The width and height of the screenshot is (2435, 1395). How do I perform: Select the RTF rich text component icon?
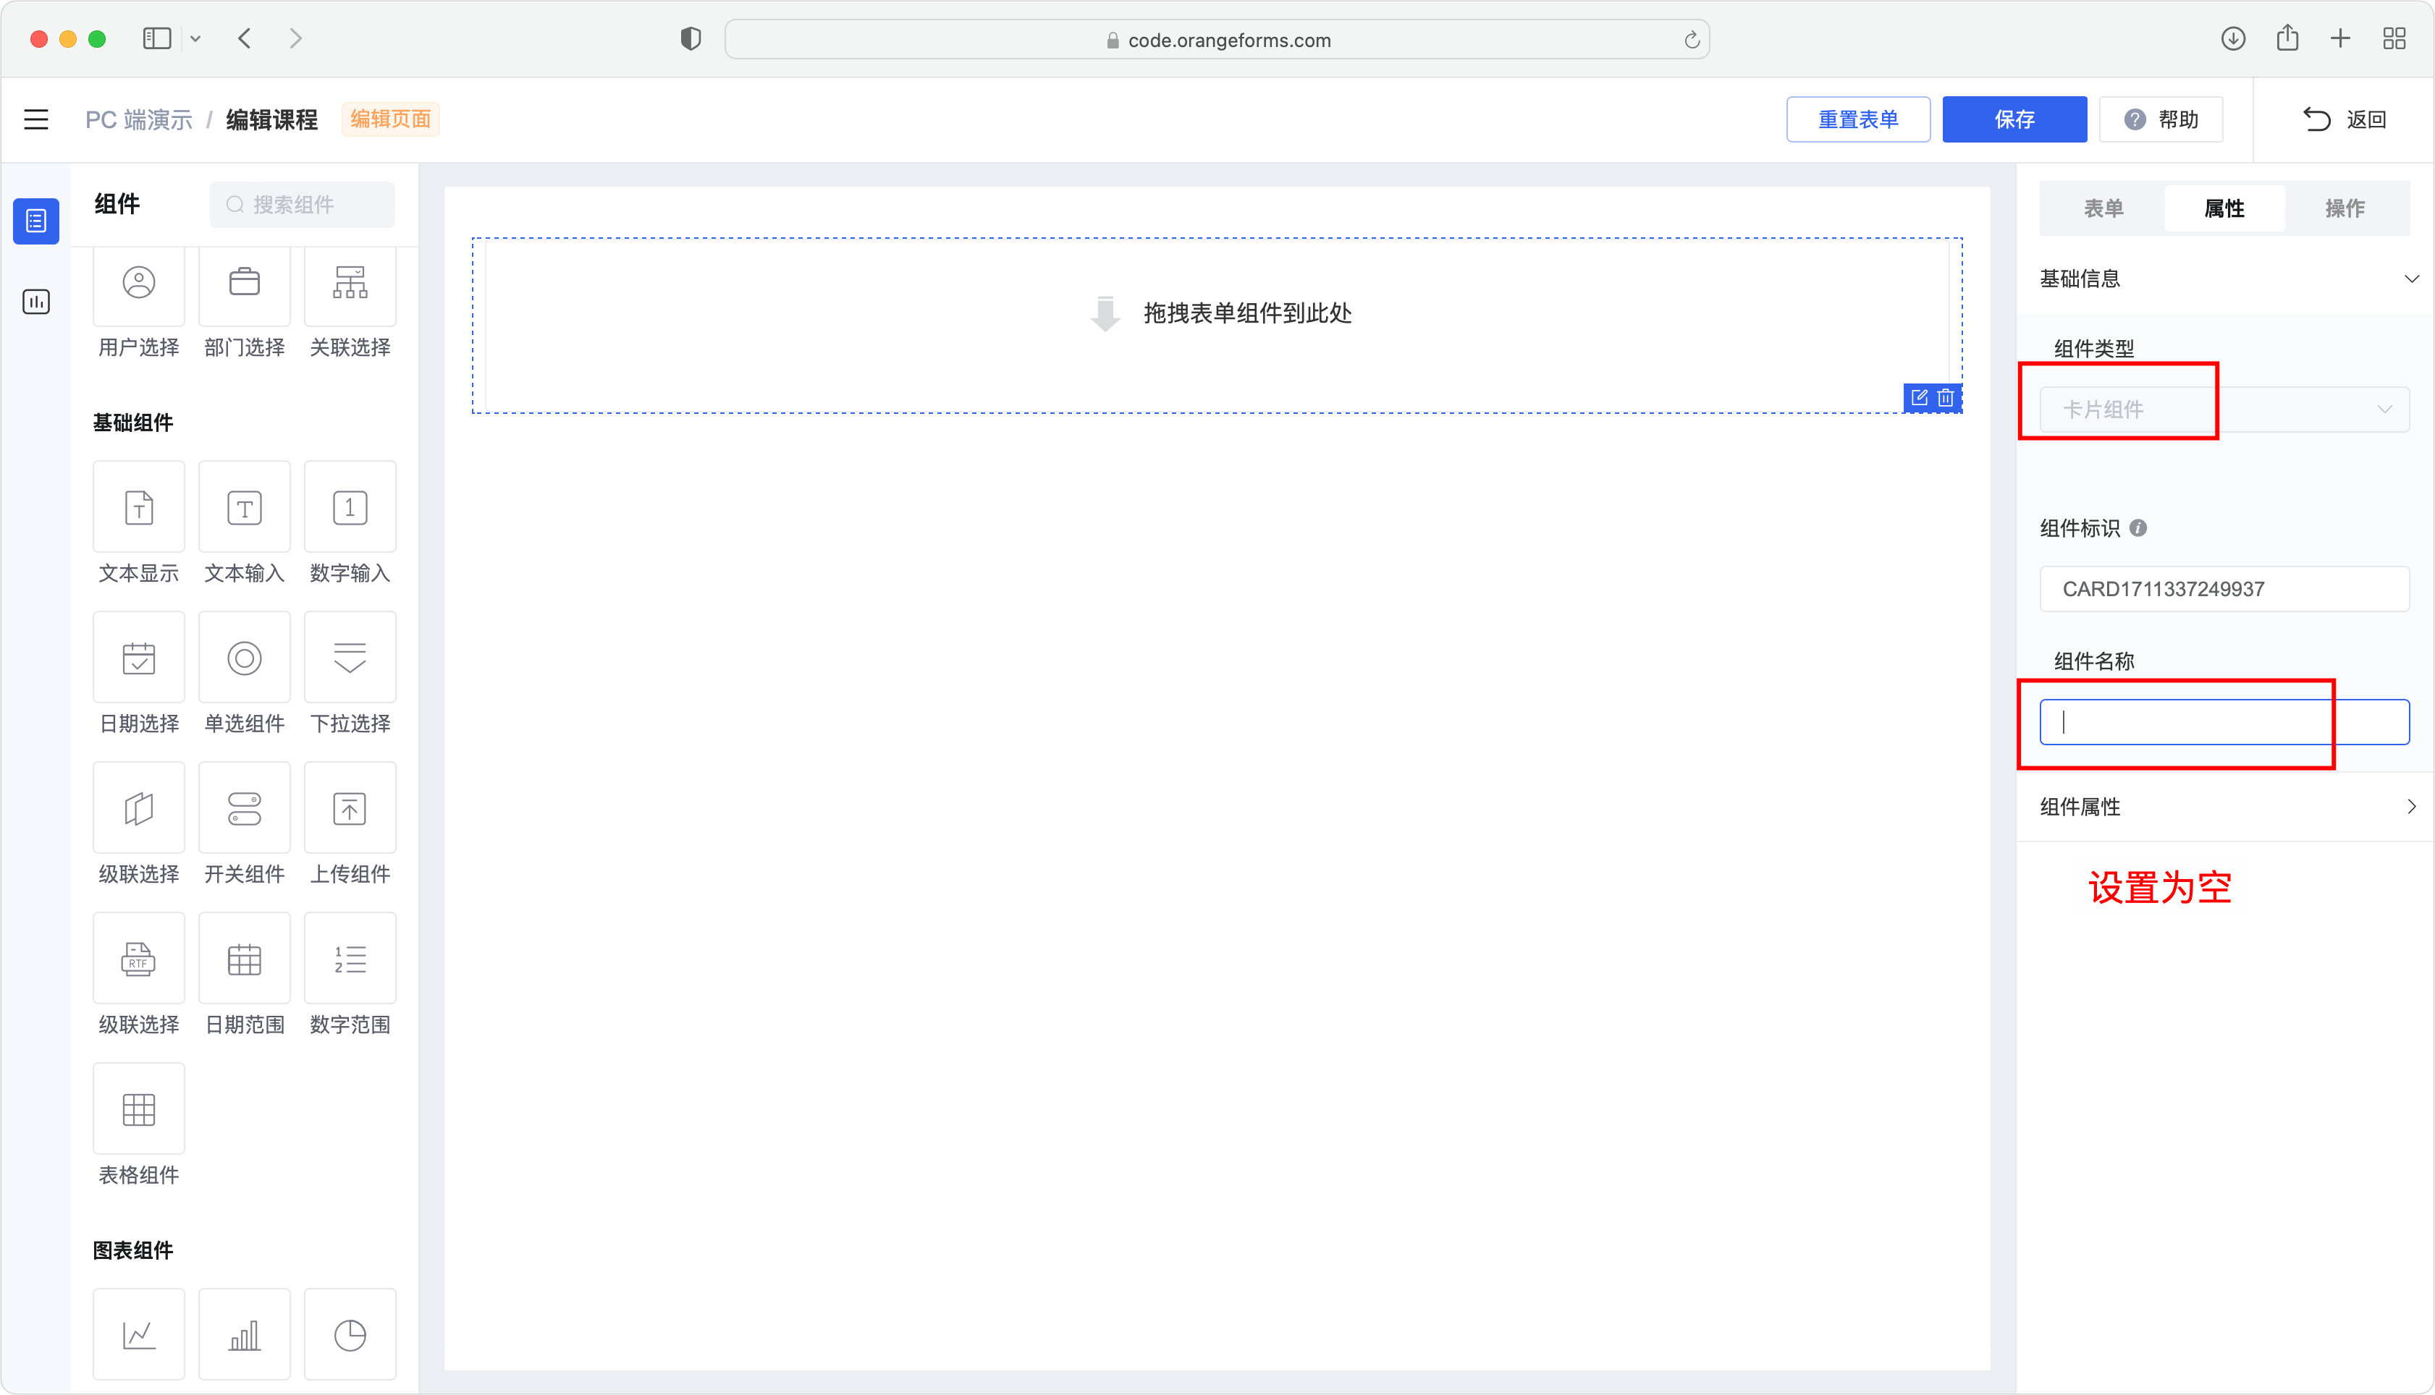[x=139, y=958]
